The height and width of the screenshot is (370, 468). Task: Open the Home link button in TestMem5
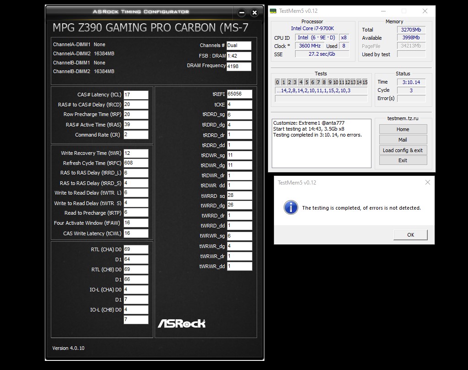403,129
